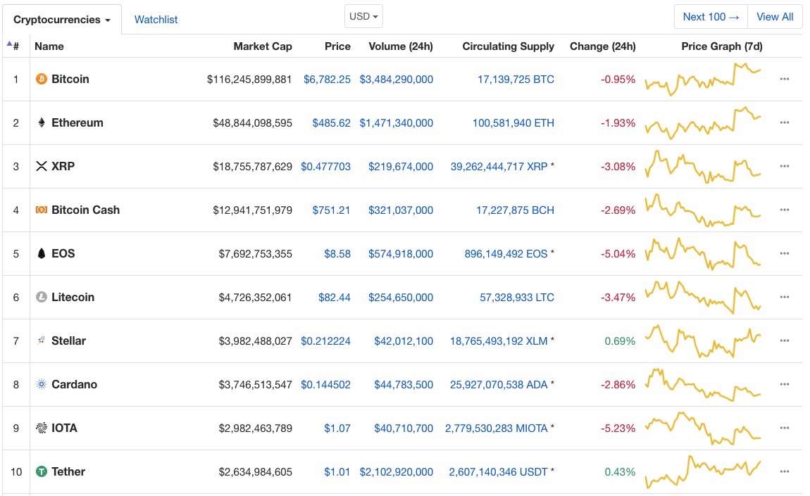Sort the table by Name

pyautogui.click(x=49, y=46)
